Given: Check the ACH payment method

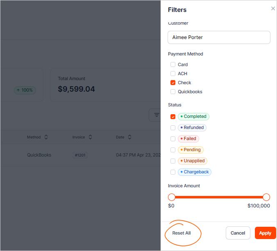Looking at the screenshot, I should click(173, 74).
